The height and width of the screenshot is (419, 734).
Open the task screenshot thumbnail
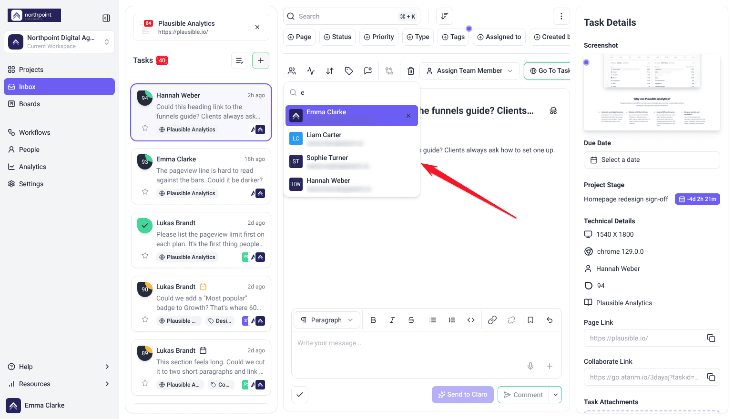click(652, 92)
